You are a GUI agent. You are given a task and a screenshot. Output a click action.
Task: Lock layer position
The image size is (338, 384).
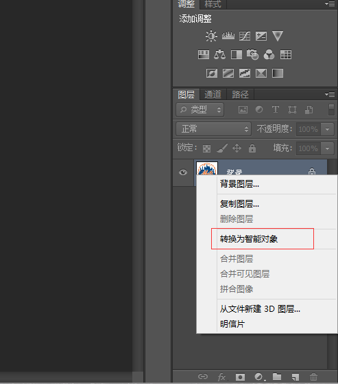coord(237,148)
